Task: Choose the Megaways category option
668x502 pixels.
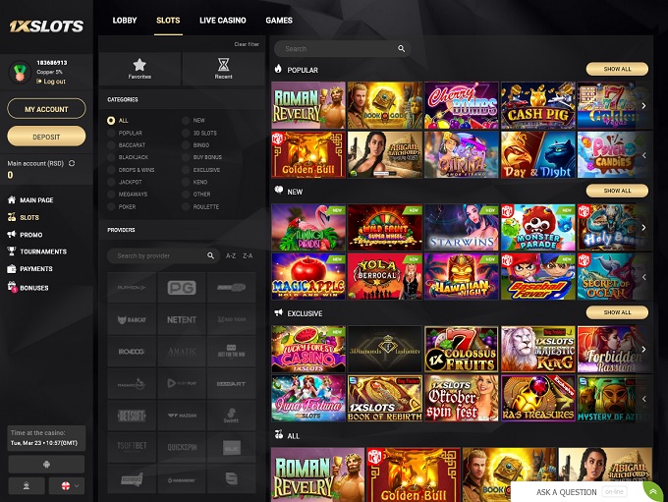Action: click(x=111, y=195)
